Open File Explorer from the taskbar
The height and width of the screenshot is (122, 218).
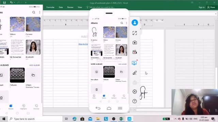point(98,119)
